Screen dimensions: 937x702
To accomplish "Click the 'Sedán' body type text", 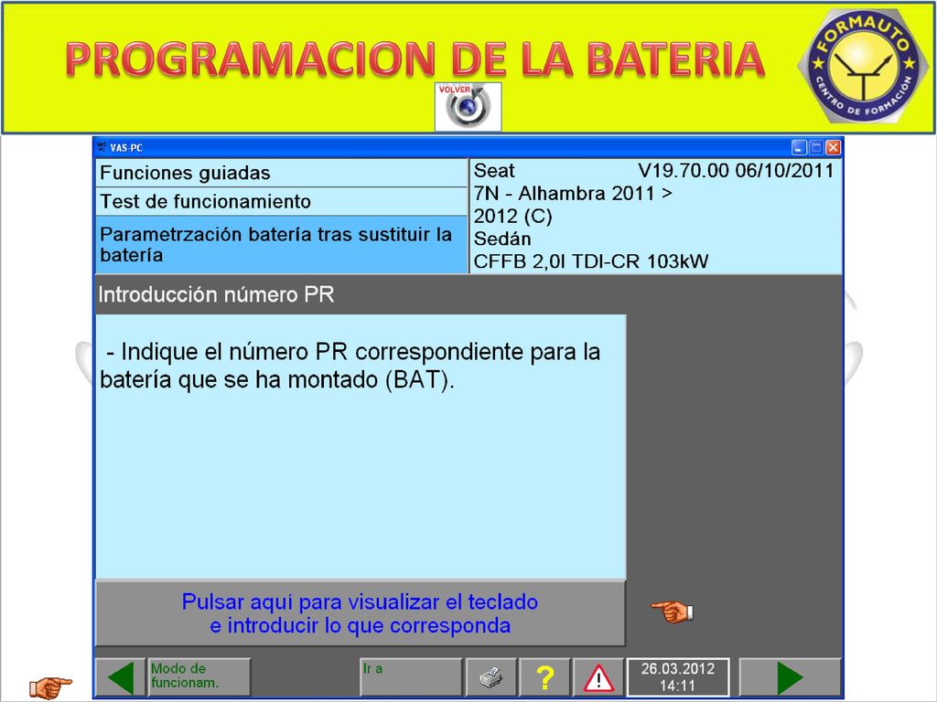I will (502, 239).
